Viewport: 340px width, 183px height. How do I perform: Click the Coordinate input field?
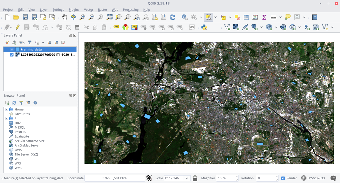pos(114,178)
